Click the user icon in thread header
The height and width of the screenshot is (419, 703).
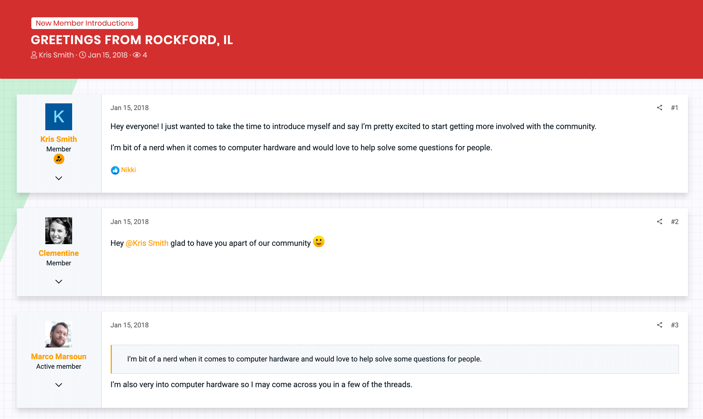pos(34,55)
